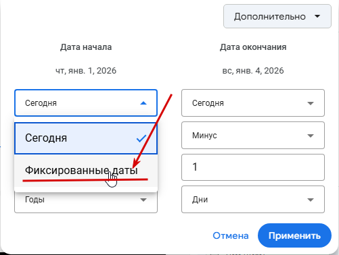The width and height of the screenshot is (339, 255).
Task: Click the end date вс, янв. 4, 2026
Action: 253,71
